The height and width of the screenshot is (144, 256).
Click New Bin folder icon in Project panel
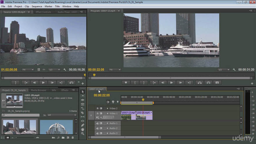(x=63, y=138)
